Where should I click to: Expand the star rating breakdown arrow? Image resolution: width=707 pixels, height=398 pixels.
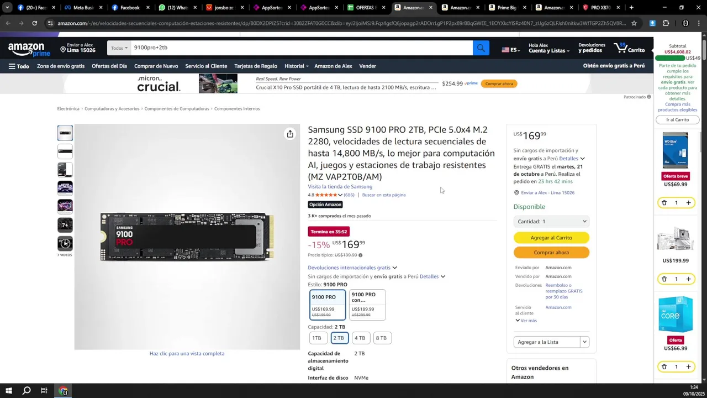(340, 195)
